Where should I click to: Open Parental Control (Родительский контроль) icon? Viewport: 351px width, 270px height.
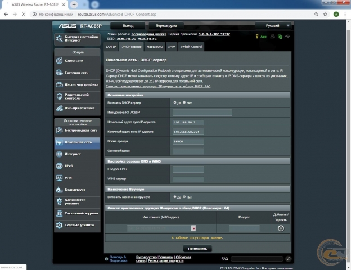[59, 96]
